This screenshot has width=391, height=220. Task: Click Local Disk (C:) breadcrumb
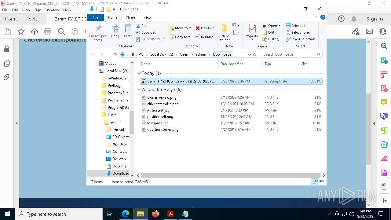[x=162, y=54]
